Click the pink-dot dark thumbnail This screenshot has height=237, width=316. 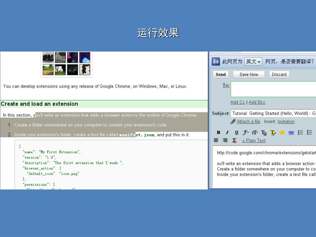click(73, 58)
